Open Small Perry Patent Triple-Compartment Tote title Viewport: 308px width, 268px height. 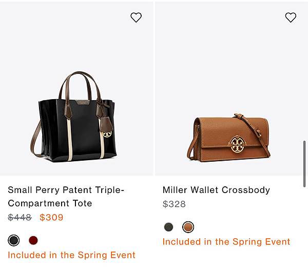click(66, 197)
